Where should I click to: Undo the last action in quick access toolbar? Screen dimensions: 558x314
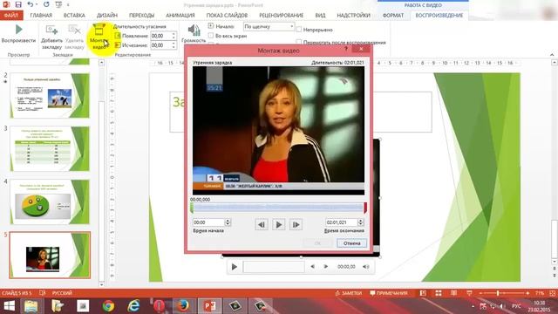tap(31, 4)
